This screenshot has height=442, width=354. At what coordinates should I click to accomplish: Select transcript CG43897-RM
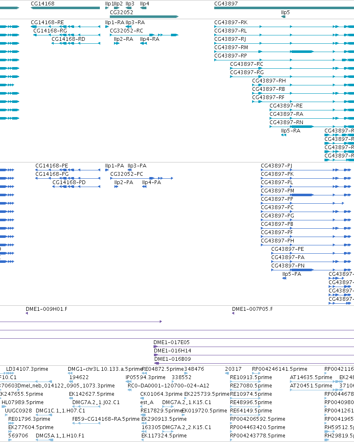tap(231, 47)
